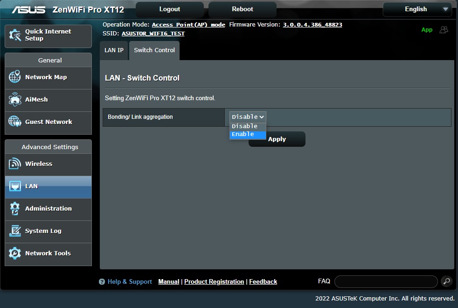
Task: Launch Quick Internet Setup
Action: coord(48,36)
